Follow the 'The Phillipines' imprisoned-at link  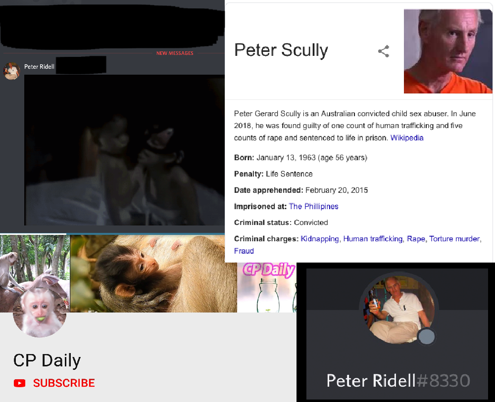pos(313,207)
